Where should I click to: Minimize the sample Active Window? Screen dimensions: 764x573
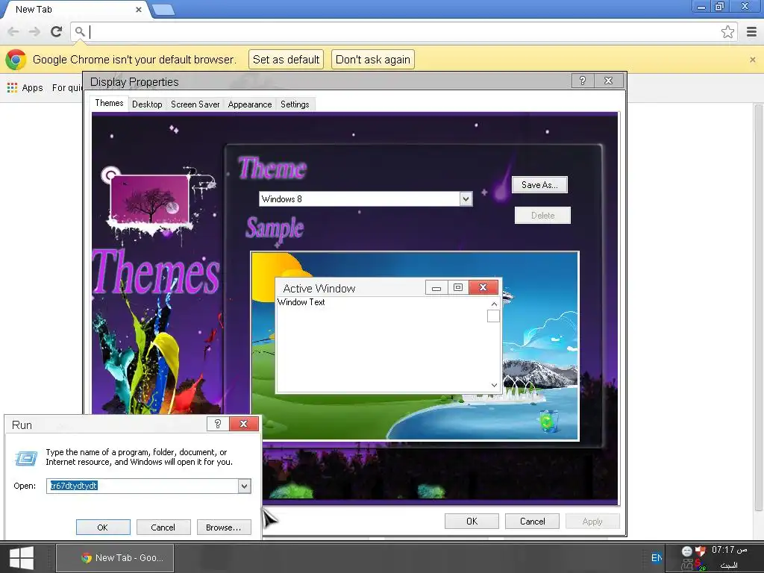point(436,287)
